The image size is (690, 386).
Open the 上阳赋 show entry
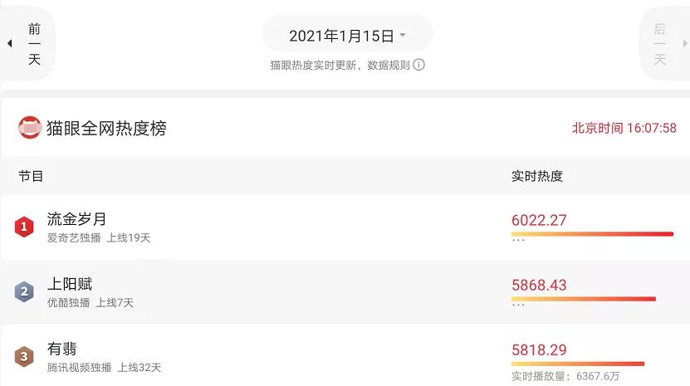(345, 292)
